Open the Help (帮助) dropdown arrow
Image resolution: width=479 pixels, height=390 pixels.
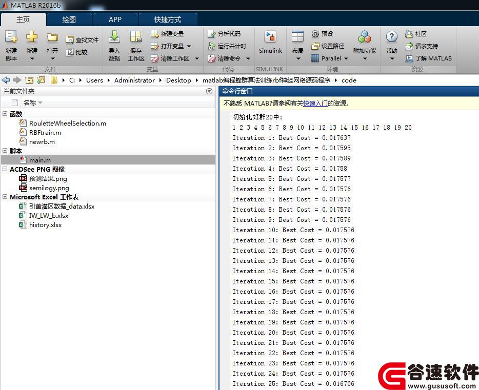(x=392, y=58)
